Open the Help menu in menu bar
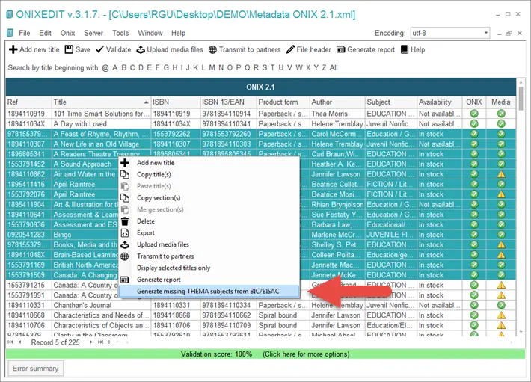Screen dimensions: 531x382 179,33
